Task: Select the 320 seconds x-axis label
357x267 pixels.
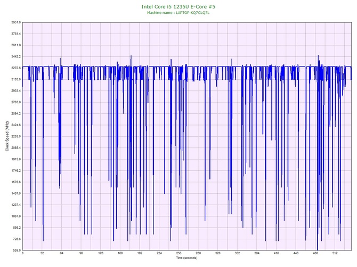Action: (218, 253)
